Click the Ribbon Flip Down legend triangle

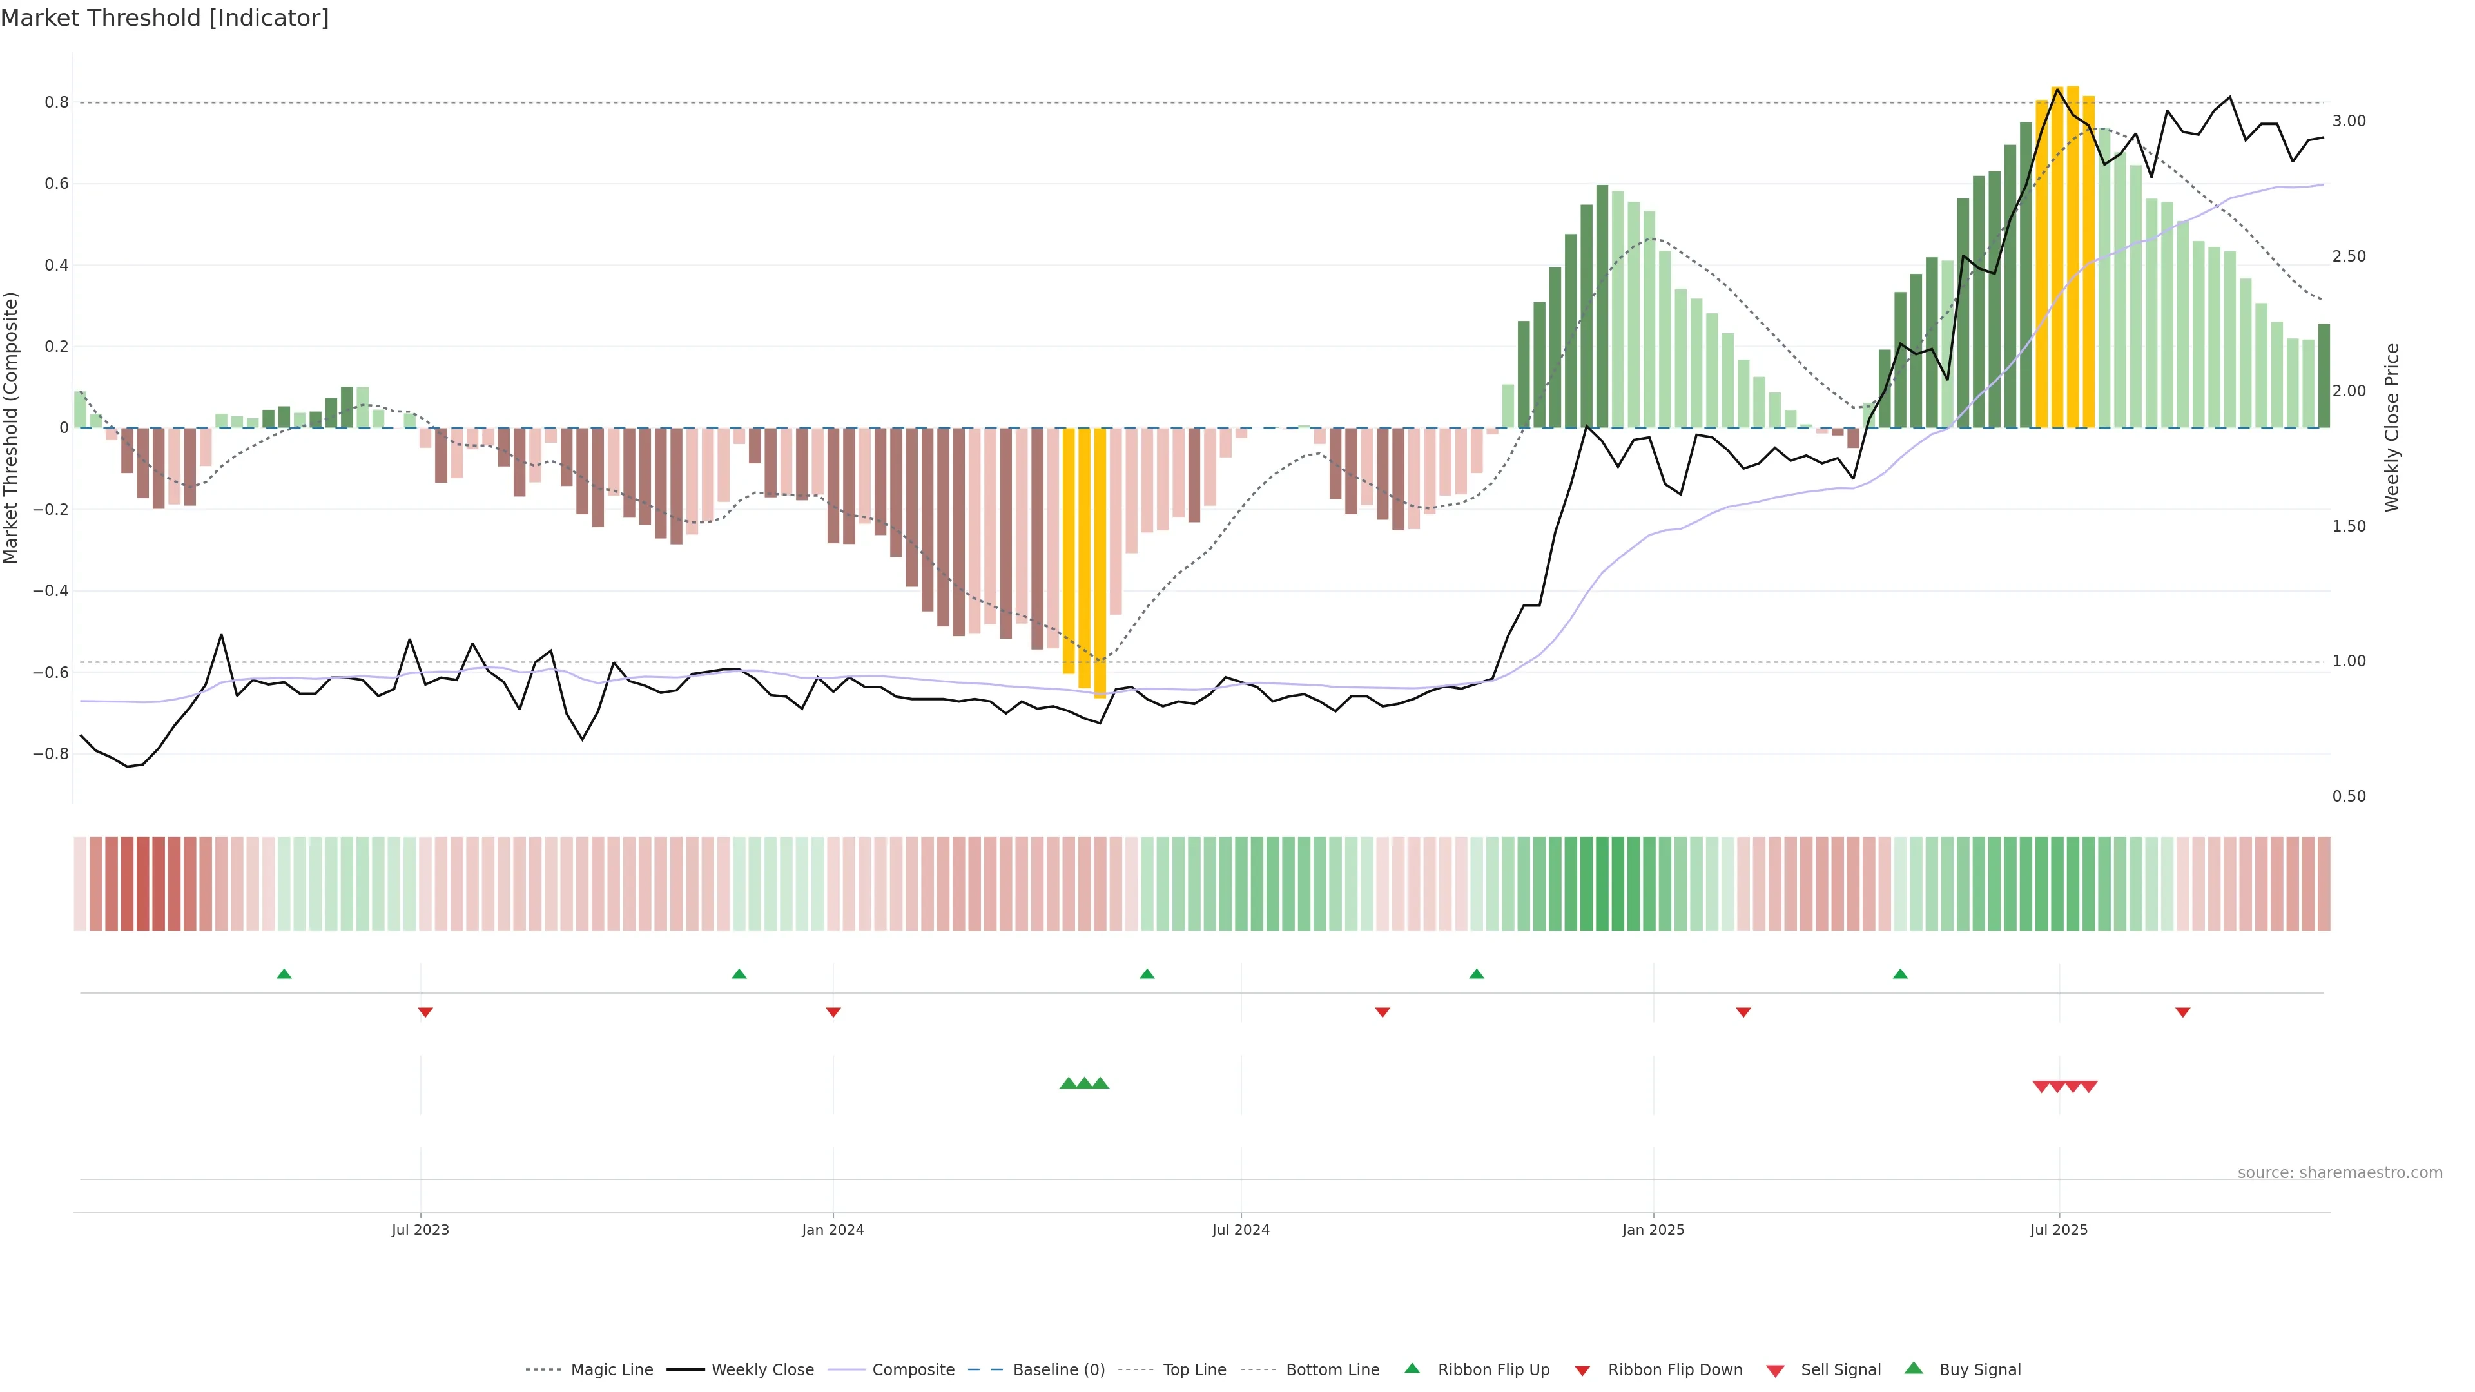tap(1582, 1371)
